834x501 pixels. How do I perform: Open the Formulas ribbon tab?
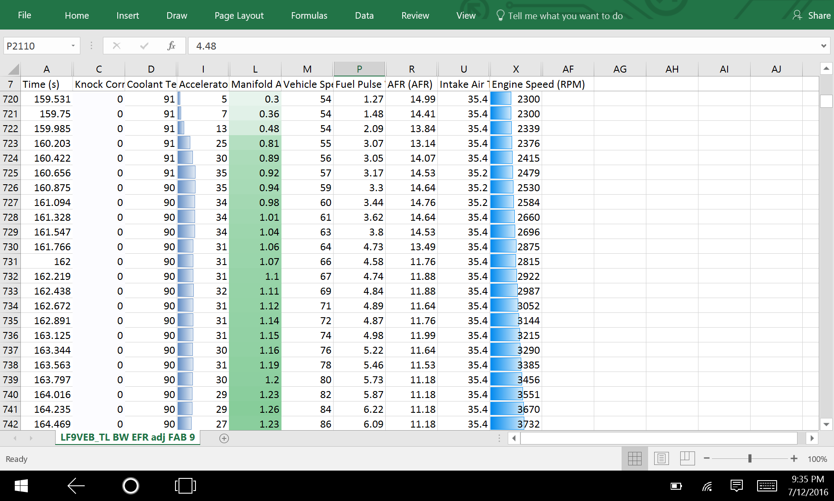(x=309, y=16)
